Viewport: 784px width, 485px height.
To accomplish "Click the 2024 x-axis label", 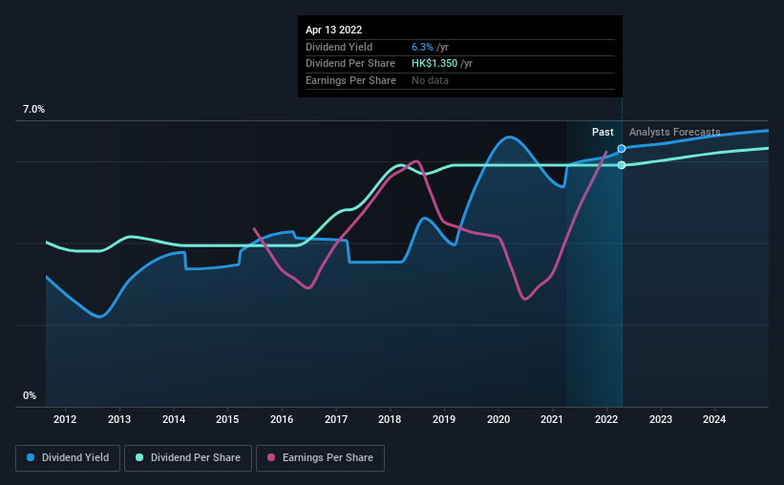I will coord(714,419).
